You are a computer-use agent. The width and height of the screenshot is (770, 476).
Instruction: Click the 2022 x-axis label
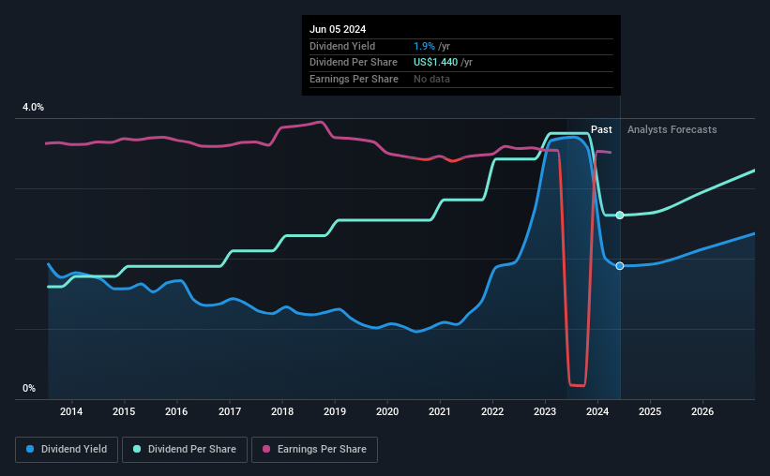[492, 411]
